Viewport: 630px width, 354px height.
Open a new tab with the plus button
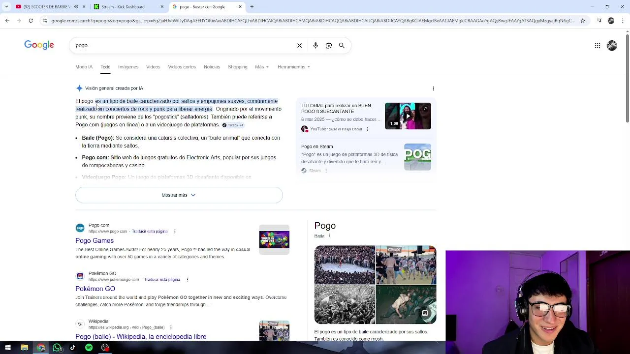[252, 7]
